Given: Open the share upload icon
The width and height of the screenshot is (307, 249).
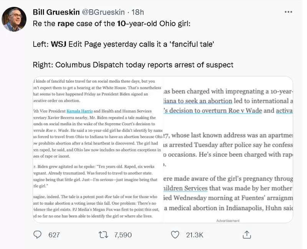Looking at the screenshot, I should (x=247, y=234).
